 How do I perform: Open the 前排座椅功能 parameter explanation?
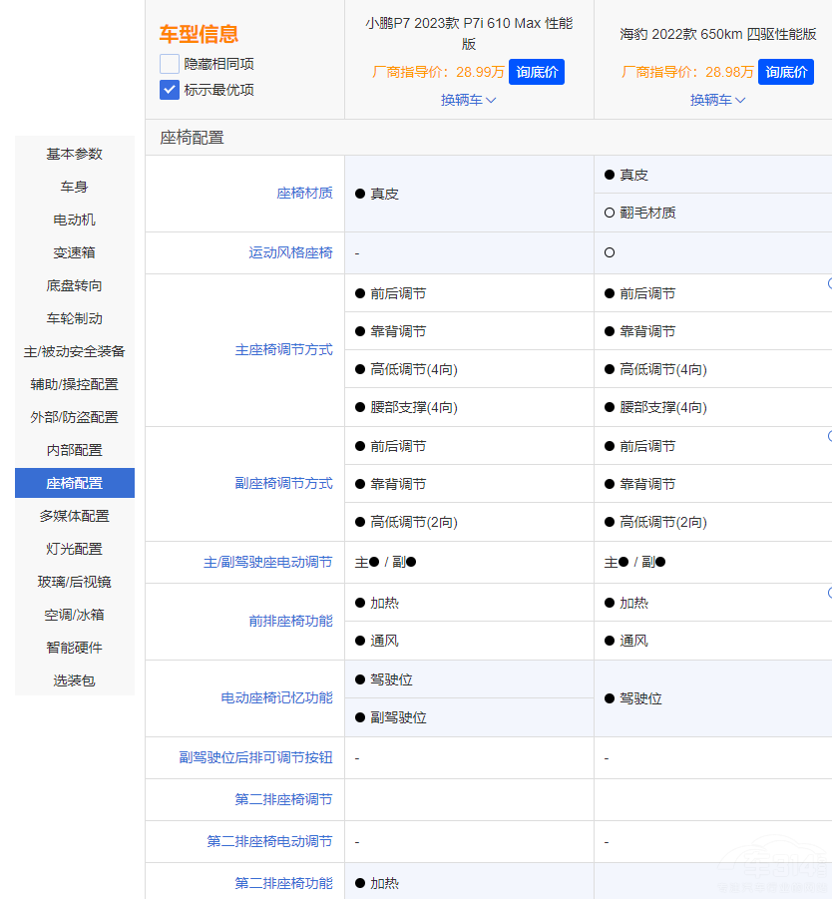(288, 622)
